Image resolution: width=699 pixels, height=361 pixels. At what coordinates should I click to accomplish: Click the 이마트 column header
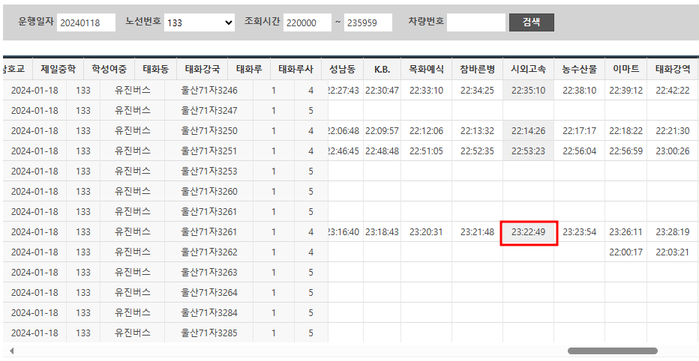(625, 70)
